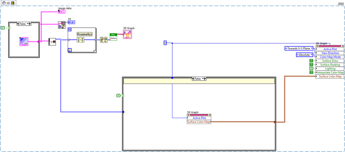Select the 2d picture indicator terminal
Viewport: 345px width, 152px height.
pos(71,22)
